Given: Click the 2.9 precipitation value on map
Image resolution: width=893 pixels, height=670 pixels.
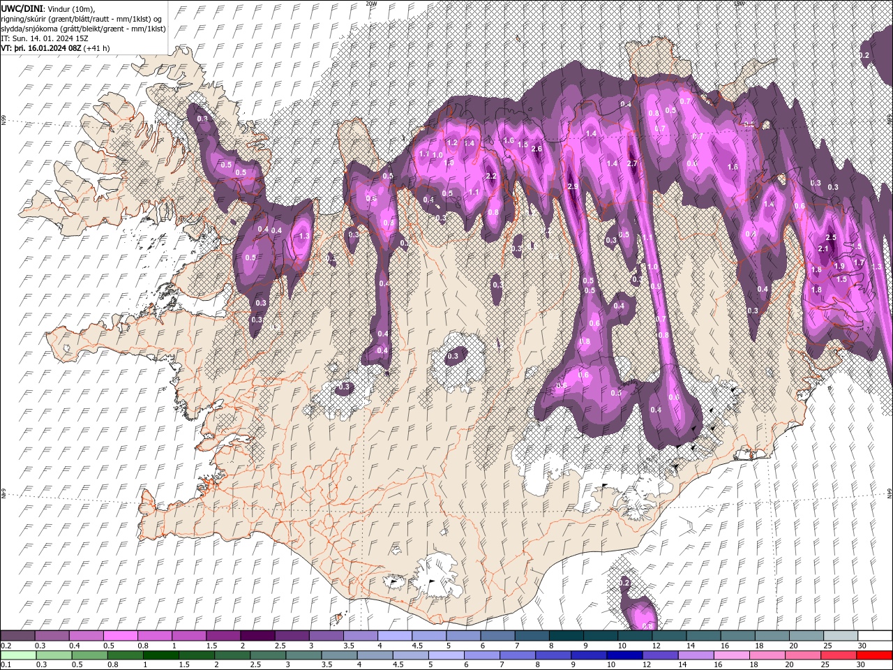Looking at the screenshot, I should [573, 187].
